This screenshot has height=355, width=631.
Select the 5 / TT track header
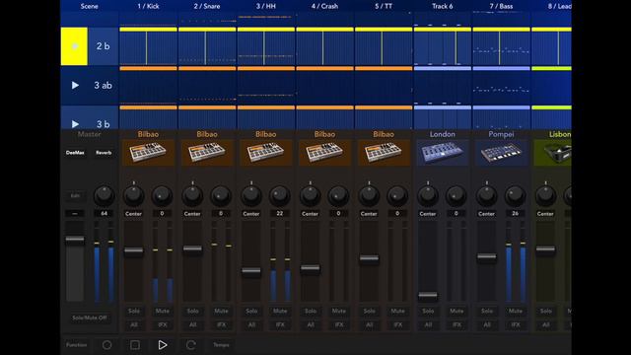[384, 6]
